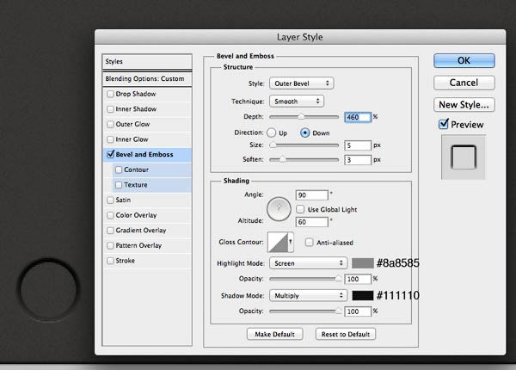Select the Up direction radio button
The width and height of the screenshot is (516, 370).
pyautogui.click(x=272, y=133)
